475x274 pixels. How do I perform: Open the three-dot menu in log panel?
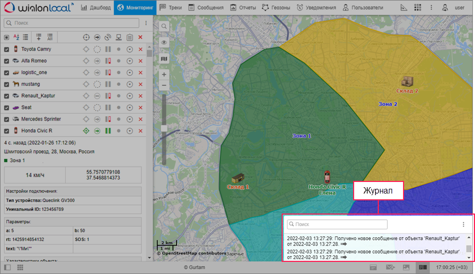pos(463,225)
